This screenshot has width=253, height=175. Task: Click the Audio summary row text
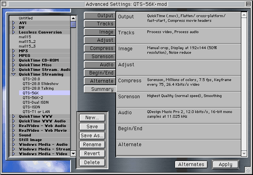[x=189, y=114]
